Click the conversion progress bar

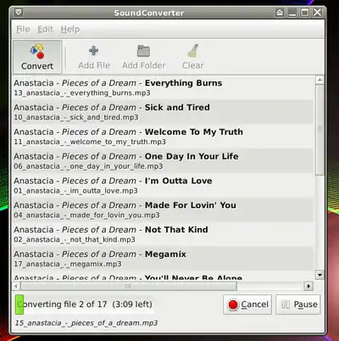point(85,305)
